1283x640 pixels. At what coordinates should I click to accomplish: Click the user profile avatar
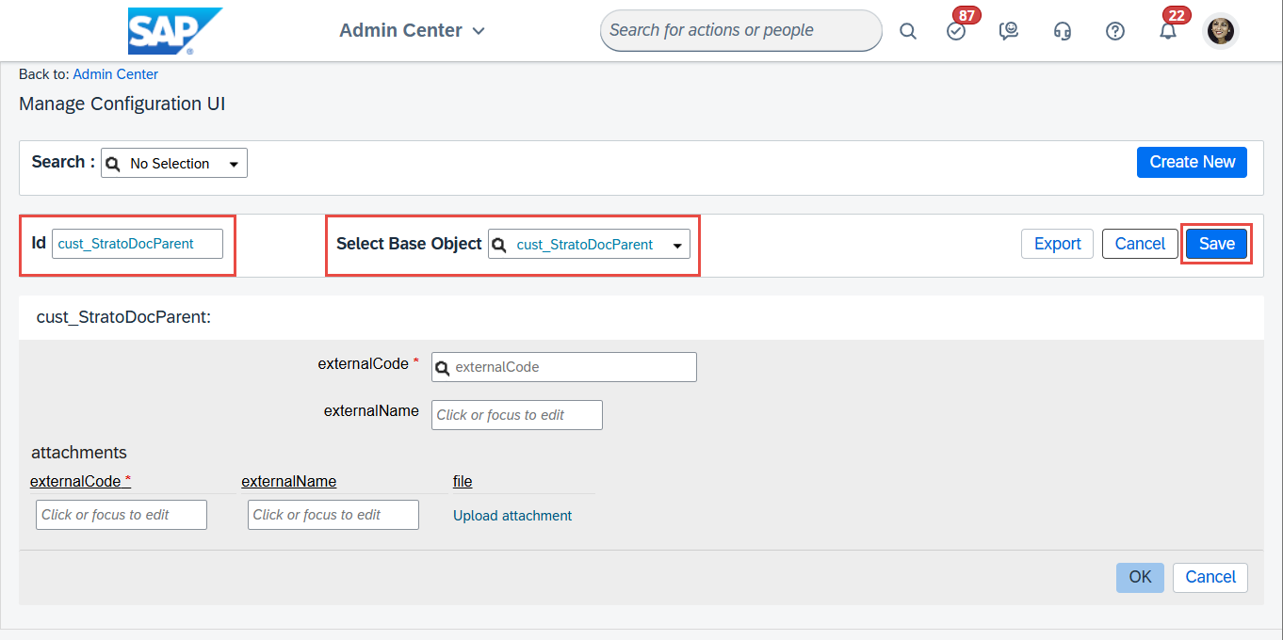pyautogui.click(x=1222, y=31)
